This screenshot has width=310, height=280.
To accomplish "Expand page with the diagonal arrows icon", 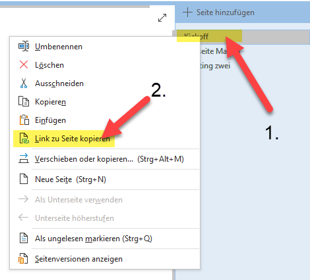I will point(162,18).
